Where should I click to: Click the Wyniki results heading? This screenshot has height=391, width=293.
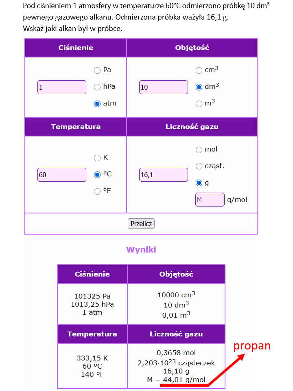(141, 250)
